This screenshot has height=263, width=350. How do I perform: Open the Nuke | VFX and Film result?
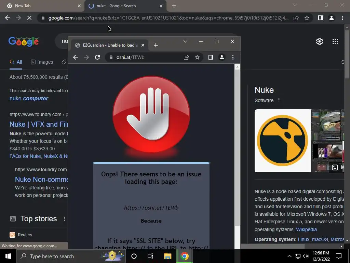click(39, 124)
